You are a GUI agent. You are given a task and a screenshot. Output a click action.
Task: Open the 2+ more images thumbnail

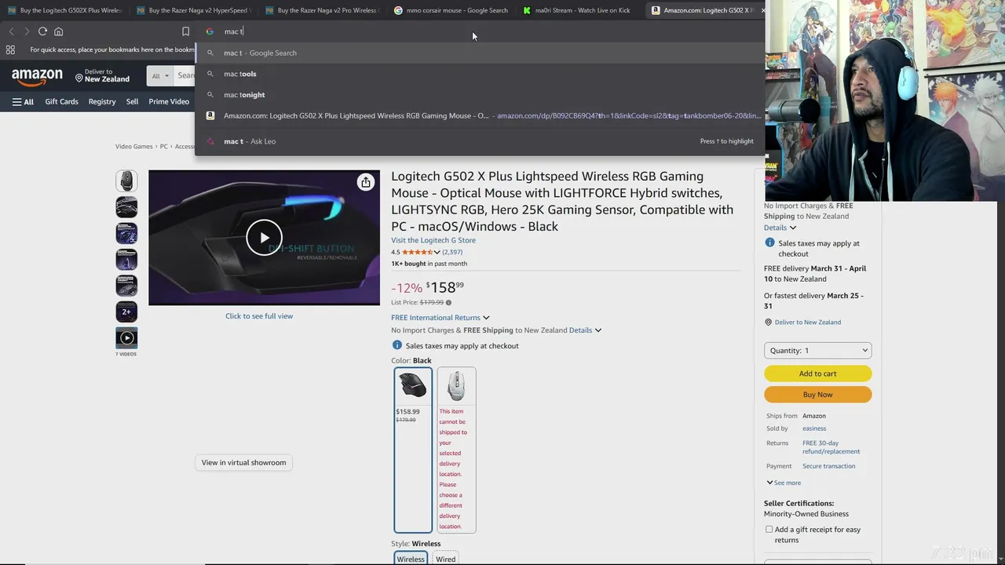[126, 312]
